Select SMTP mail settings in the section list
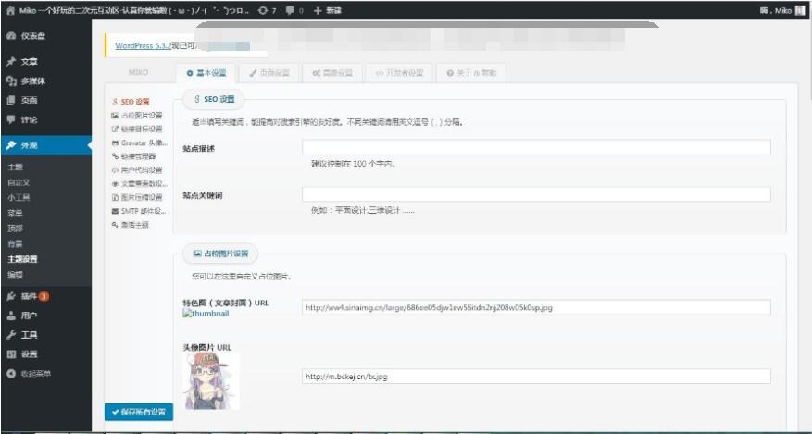812x434 pixels. point(139,211)
